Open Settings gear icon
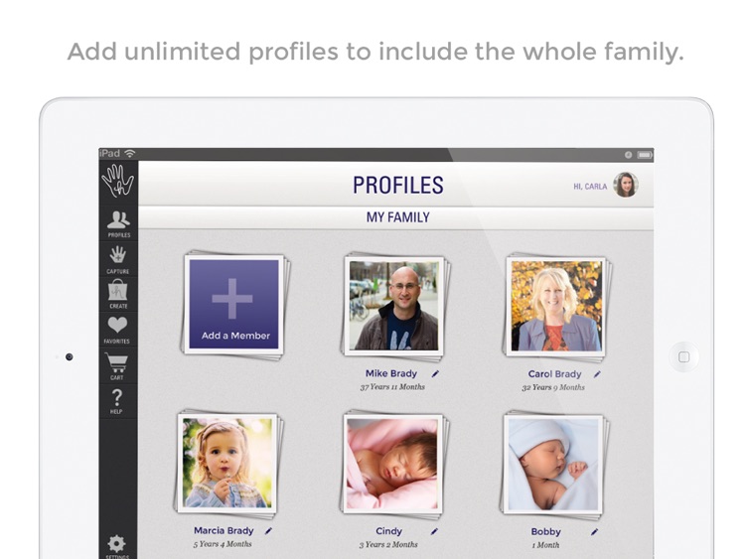 (x=117, y=546)
